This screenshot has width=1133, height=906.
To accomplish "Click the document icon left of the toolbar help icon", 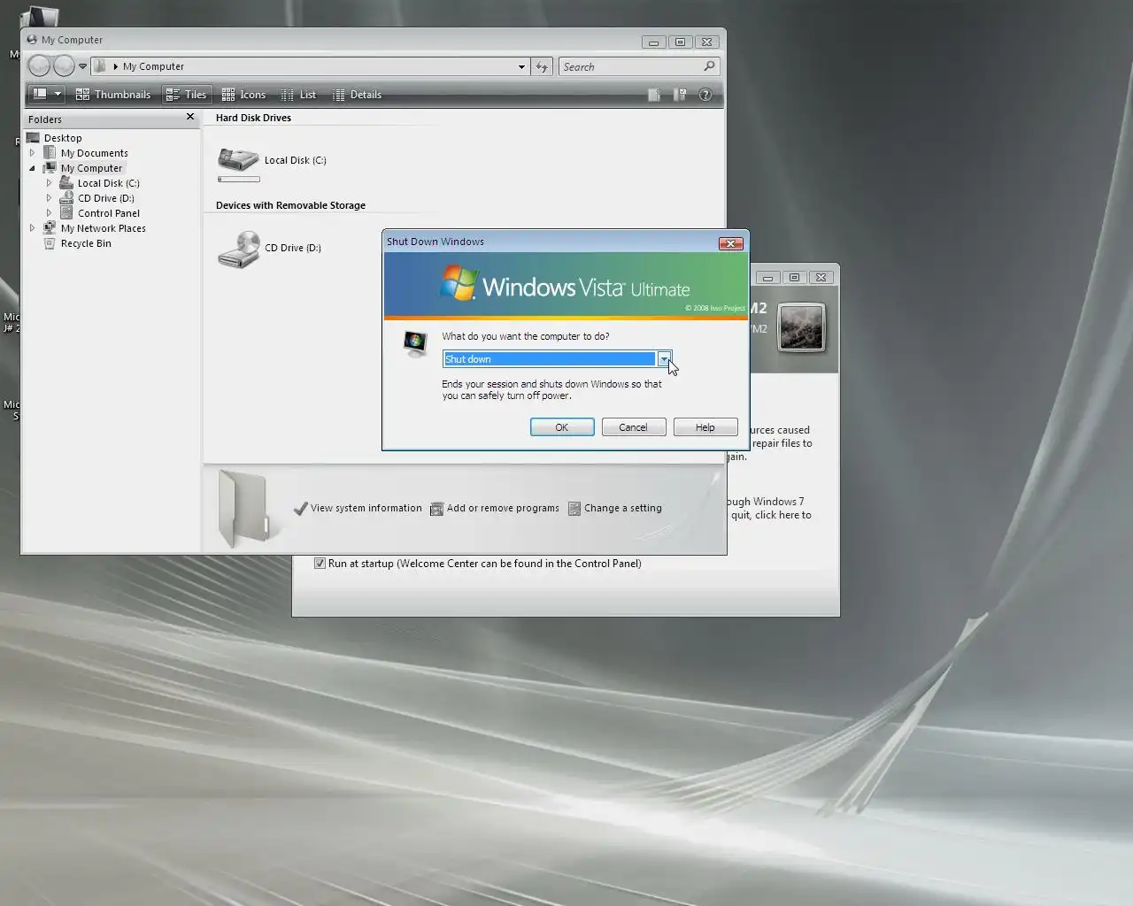I will point(654,95).
